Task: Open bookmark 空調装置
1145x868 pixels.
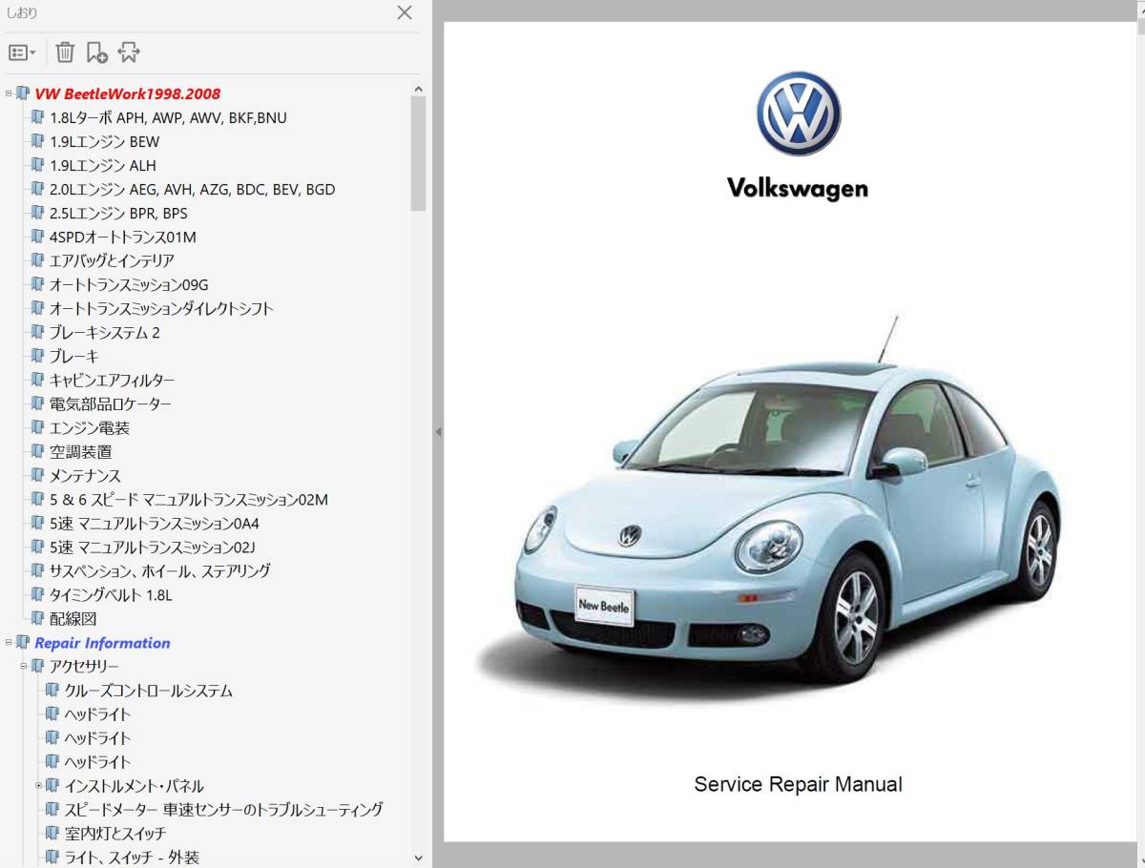Action: tap(80, 451)
